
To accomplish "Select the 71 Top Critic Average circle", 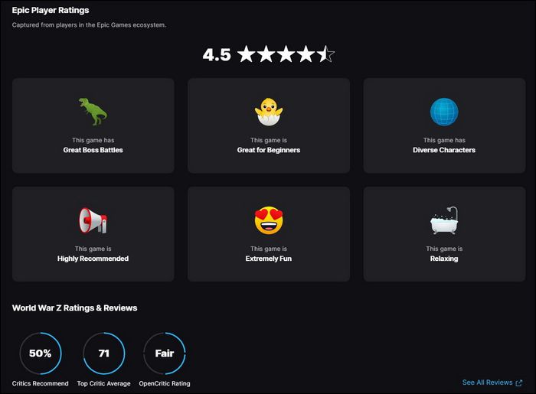I will pos(104,353).
